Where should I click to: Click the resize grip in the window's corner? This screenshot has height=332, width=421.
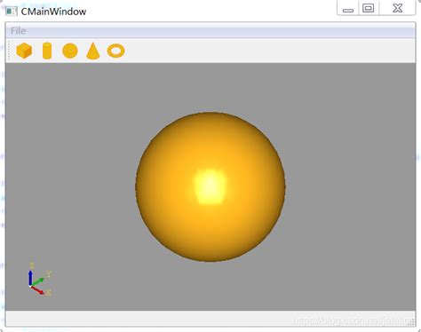[412, 323]
